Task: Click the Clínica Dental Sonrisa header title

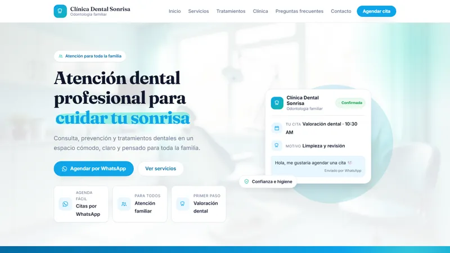Action: [x=100, y=9]
